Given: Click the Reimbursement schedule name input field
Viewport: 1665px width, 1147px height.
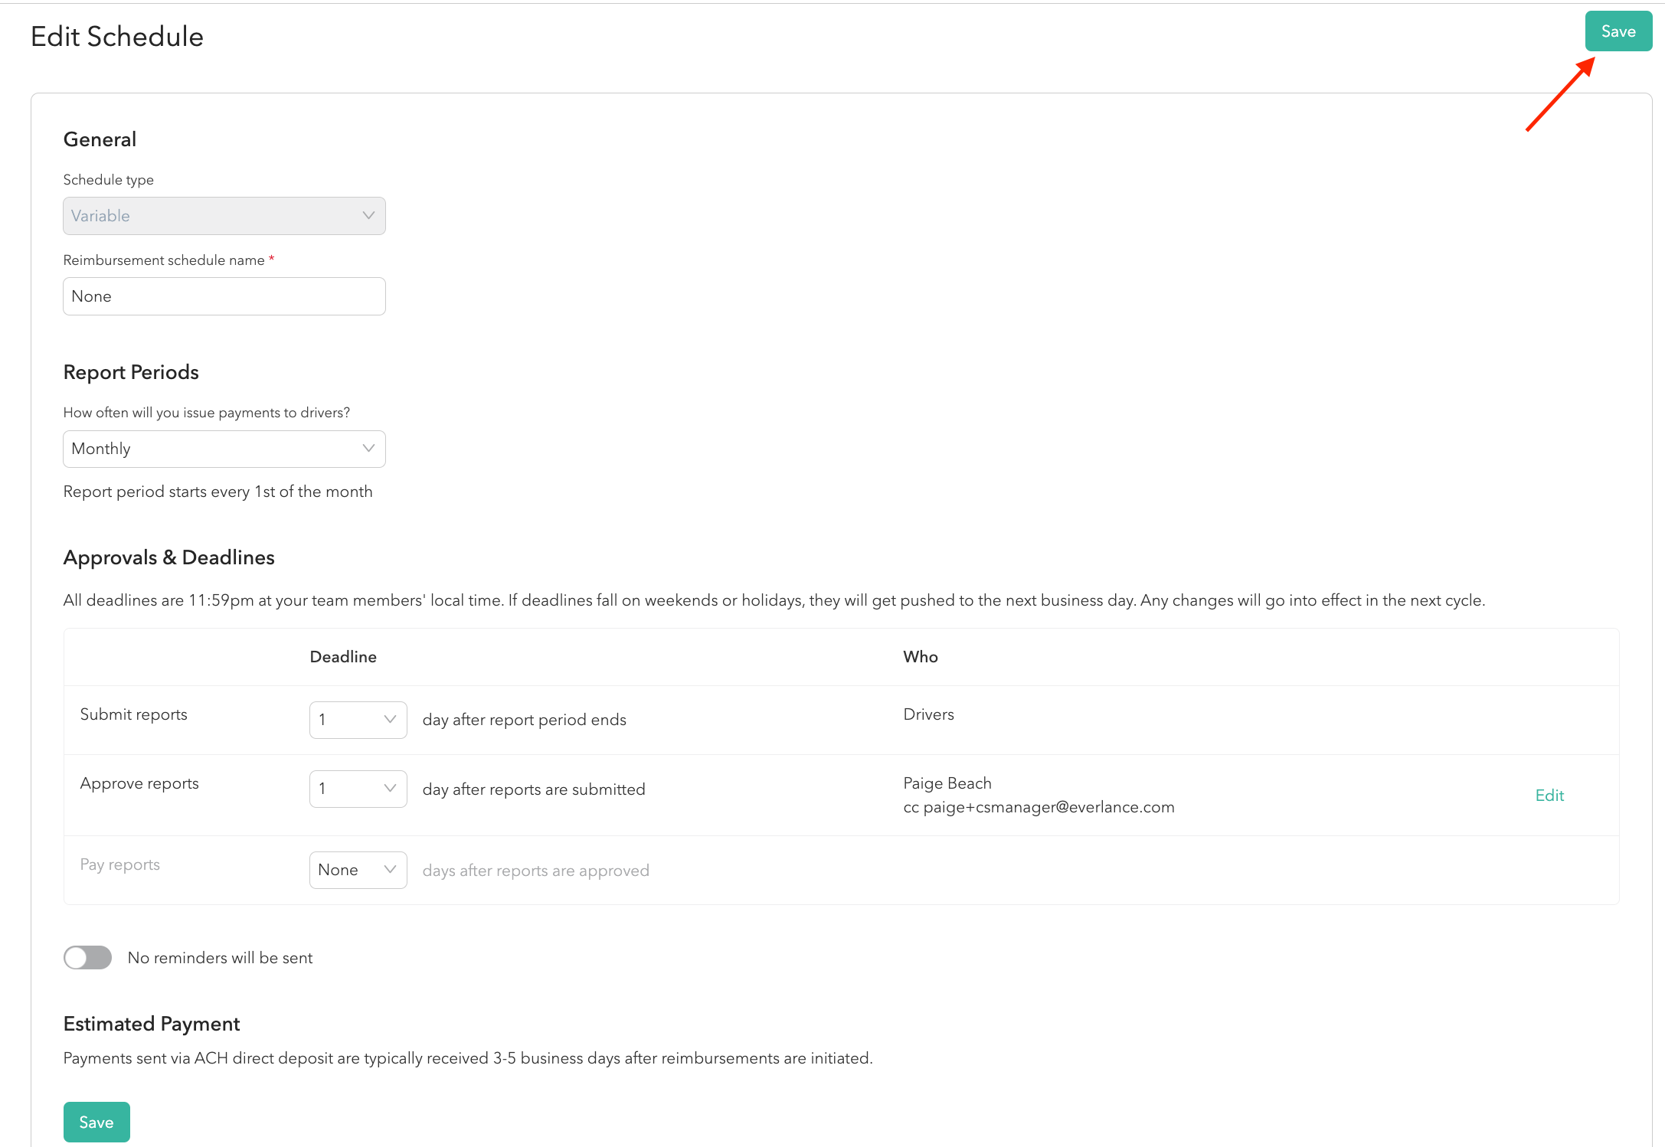Looking at the screenshot, I should click(x=224, y=296).
